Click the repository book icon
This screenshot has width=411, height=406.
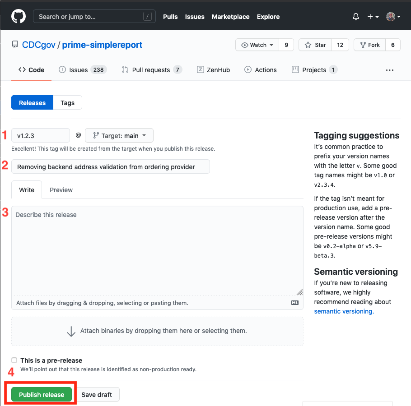coord(15,45)
